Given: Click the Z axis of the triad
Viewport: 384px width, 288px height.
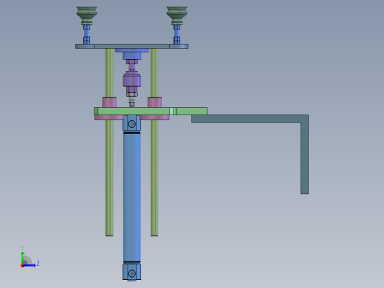Looking at the screenshot, I should [x=29, y=265].
